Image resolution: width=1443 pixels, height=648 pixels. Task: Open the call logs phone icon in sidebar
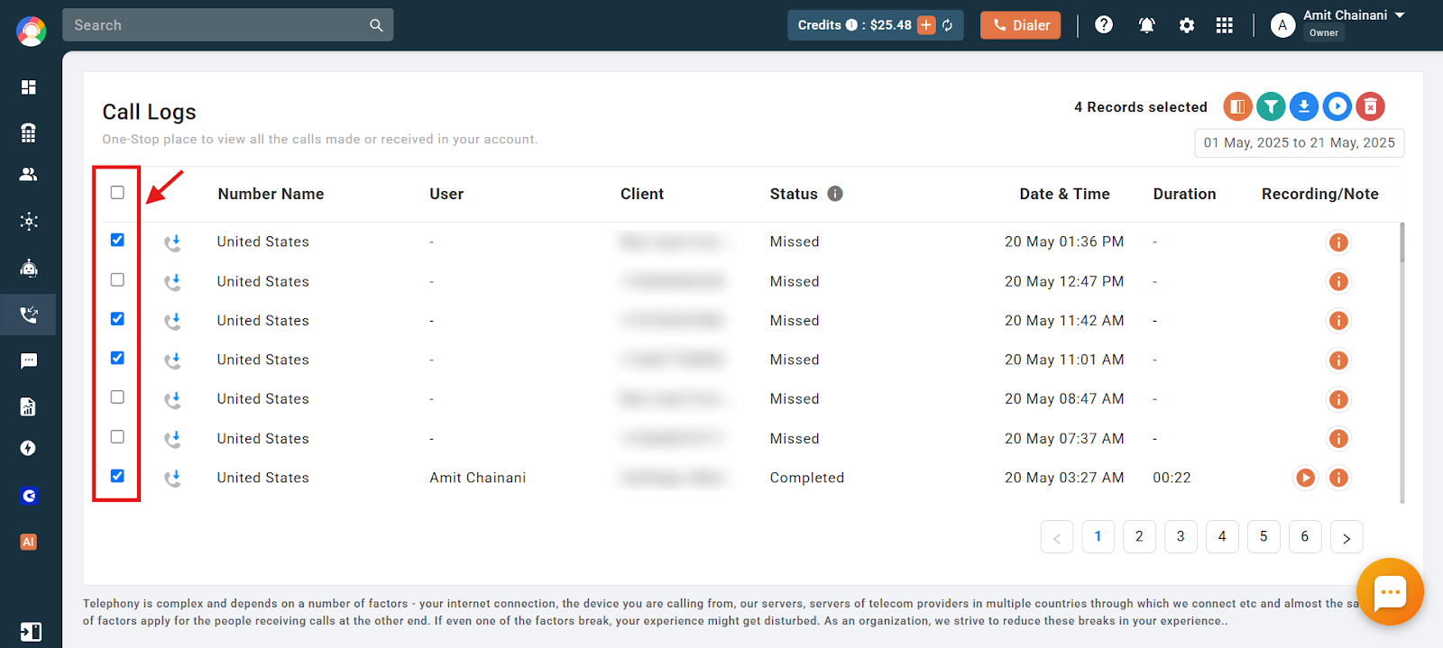[x=29, y=315]
